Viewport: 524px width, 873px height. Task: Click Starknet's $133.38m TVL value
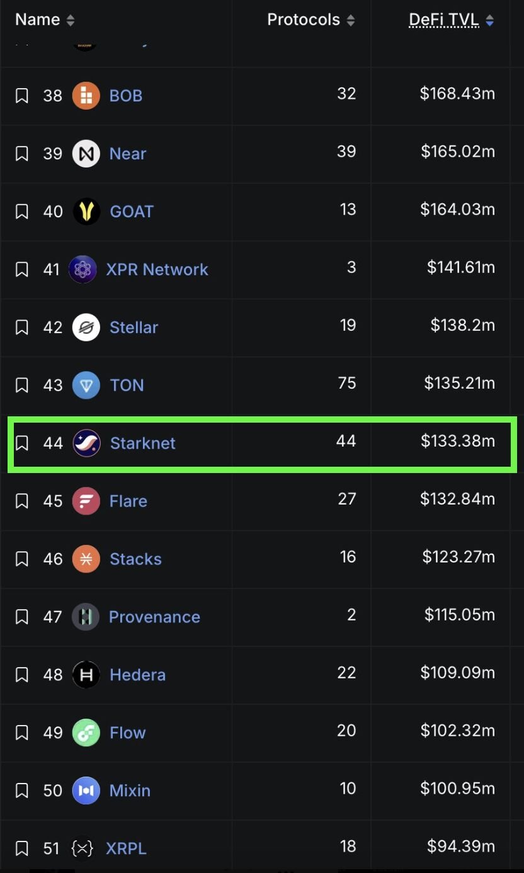pyautogui.click(x=458, y=442)
